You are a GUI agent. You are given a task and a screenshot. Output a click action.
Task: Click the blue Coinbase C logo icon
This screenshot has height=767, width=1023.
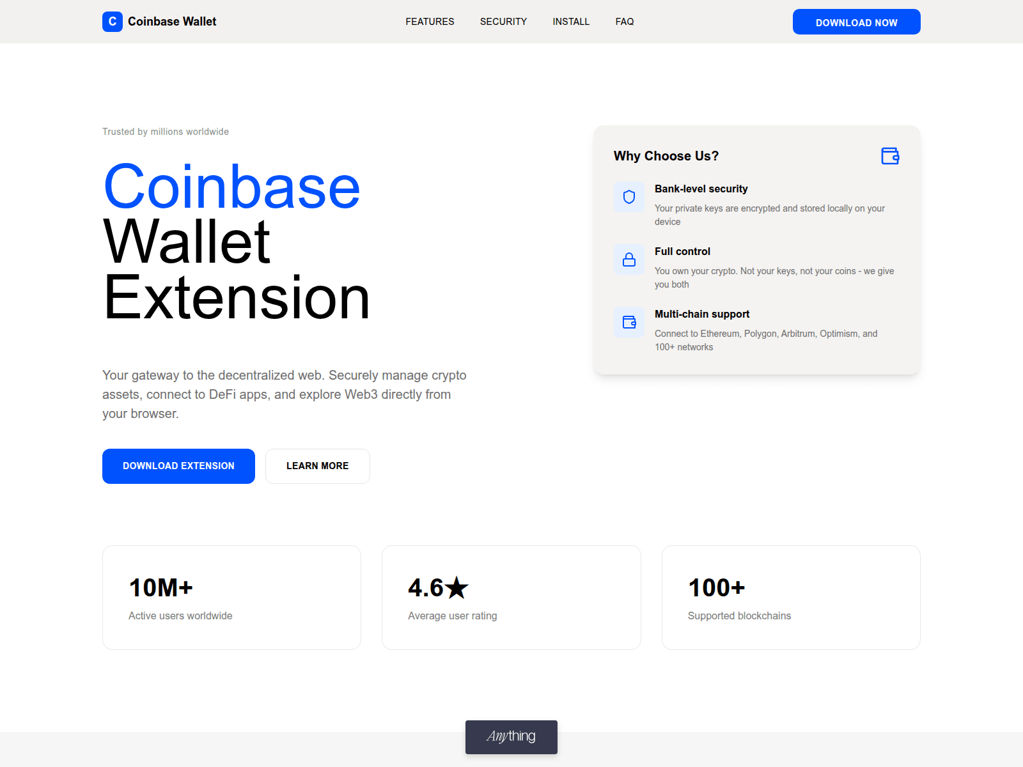(x=113, y=22)
